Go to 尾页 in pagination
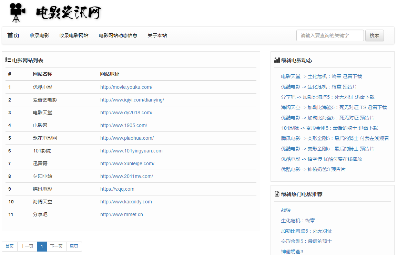Image resolution: width=397 pixels, height=255 pixels. tap(74, 246)
